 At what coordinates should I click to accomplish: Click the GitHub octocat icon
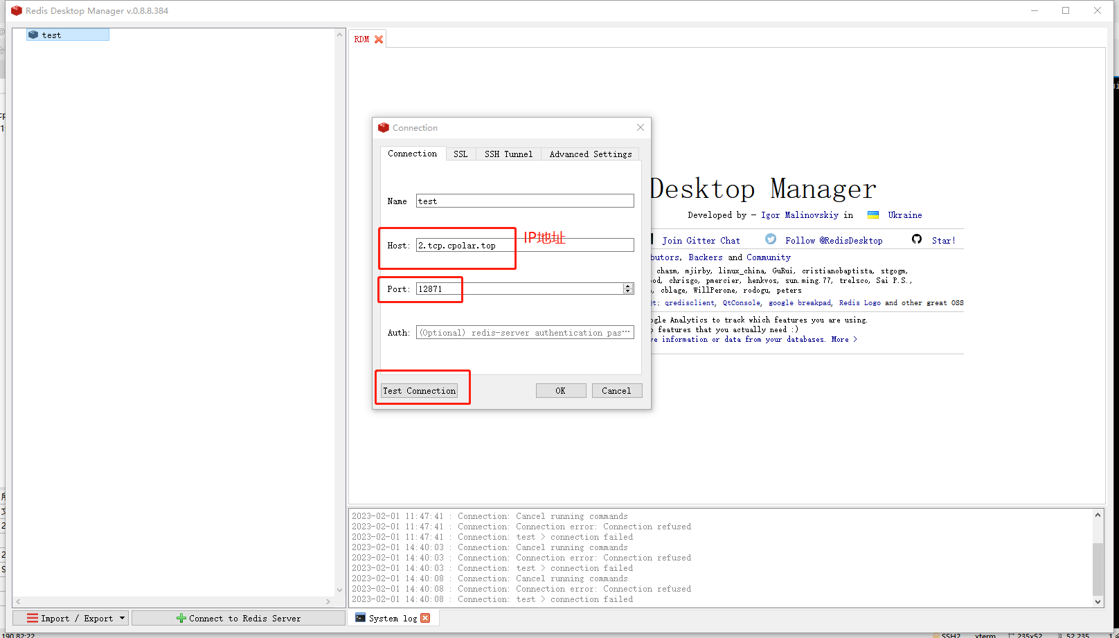click(917, 239)
